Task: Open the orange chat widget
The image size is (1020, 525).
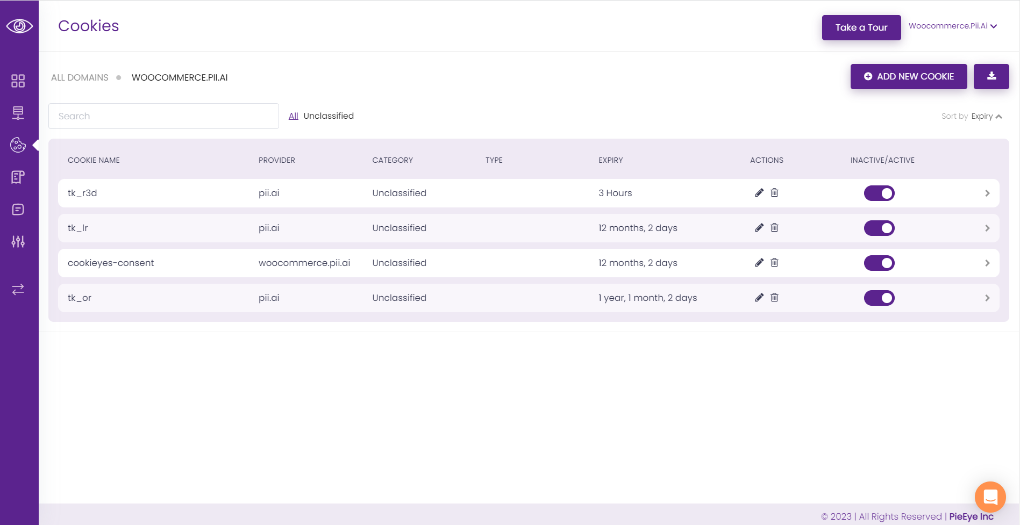Action: (x=990, y=497)
